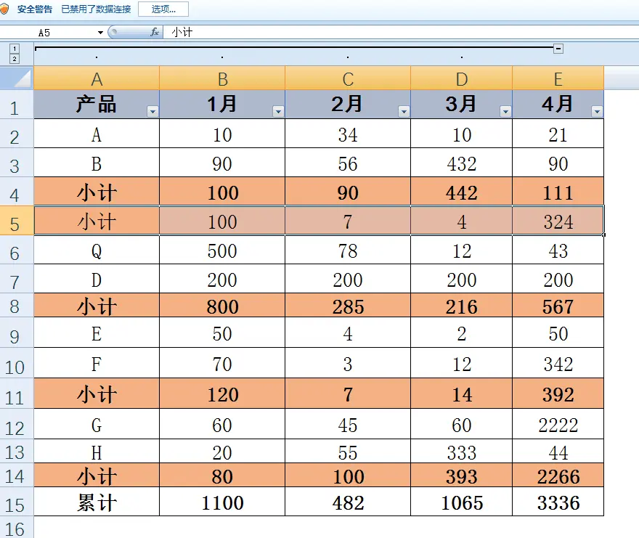Open the 4月 column filter dropdown
Viewport: 639px width, 538px height.
click(x=597, y=111)
